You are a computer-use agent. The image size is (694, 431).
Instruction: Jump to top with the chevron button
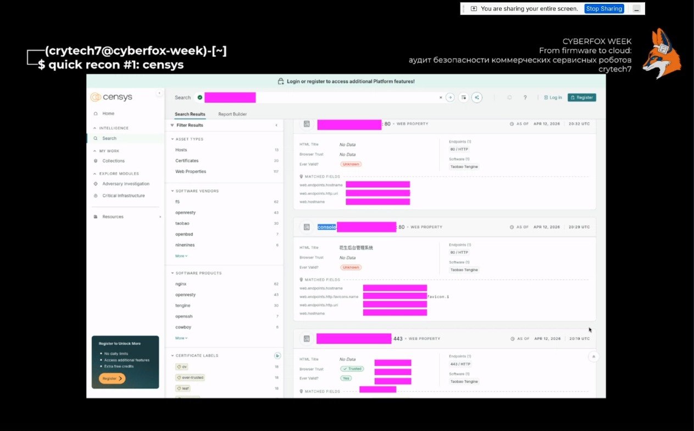point(593,356)
